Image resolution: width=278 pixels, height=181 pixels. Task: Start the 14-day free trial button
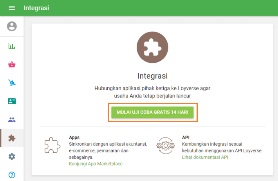[152, 112]
